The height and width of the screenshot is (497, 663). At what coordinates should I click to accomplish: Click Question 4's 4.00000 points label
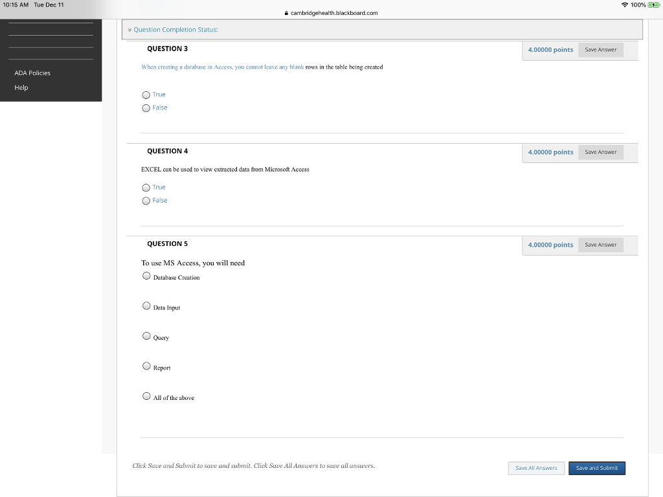550,152
